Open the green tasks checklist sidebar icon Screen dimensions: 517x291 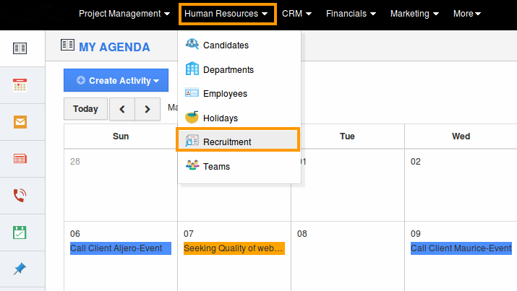(x=20, y=232)
